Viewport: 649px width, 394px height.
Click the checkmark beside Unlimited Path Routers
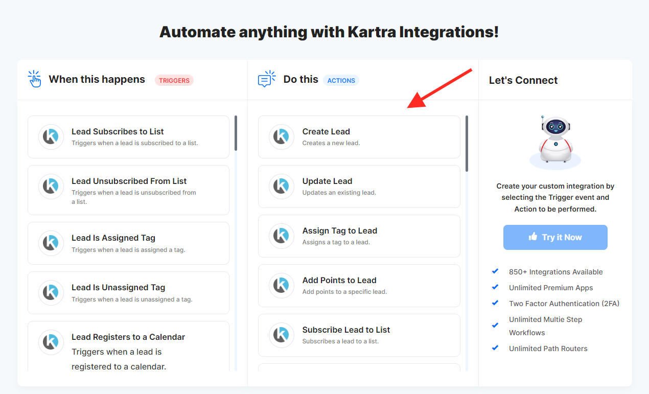click(495, 348)
